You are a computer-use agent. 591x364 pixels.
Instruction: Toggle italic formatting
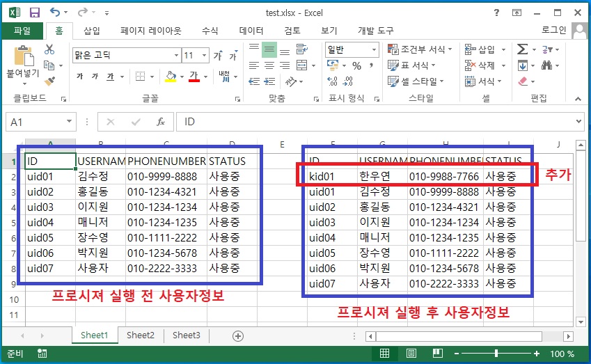point(95,77)
